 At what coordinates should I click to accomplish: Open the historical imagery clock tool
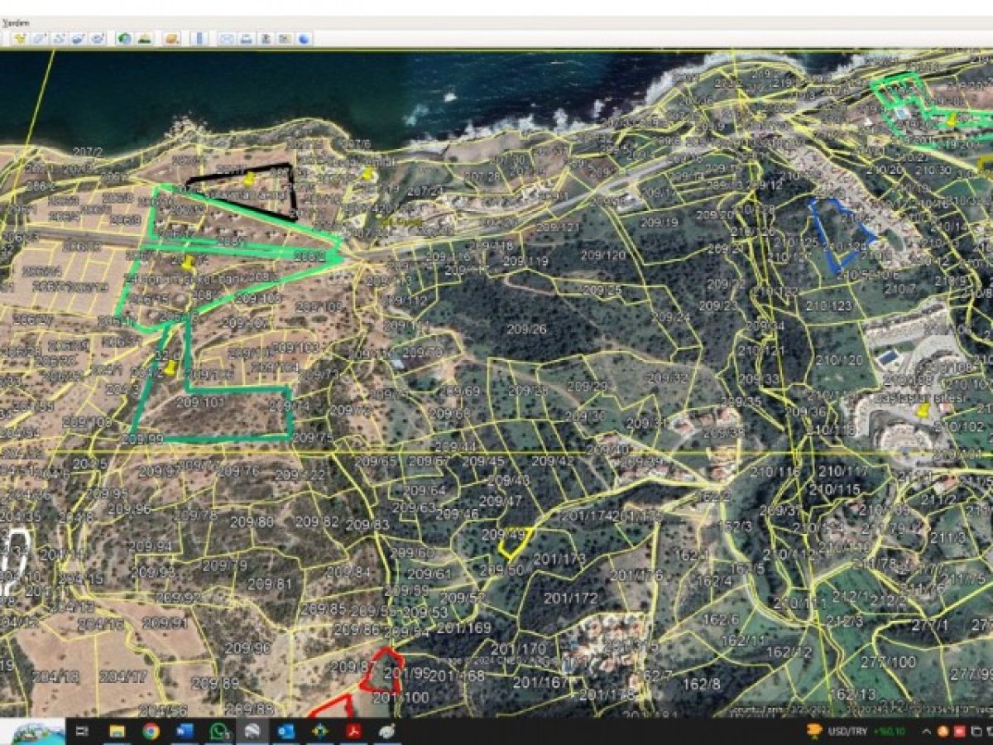click(124, 39)
